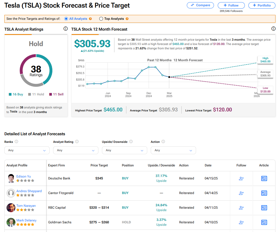279x232 pixels.
Task: Click the info icon beside TSLA Analyst Ratings
Action: point(65,29)
